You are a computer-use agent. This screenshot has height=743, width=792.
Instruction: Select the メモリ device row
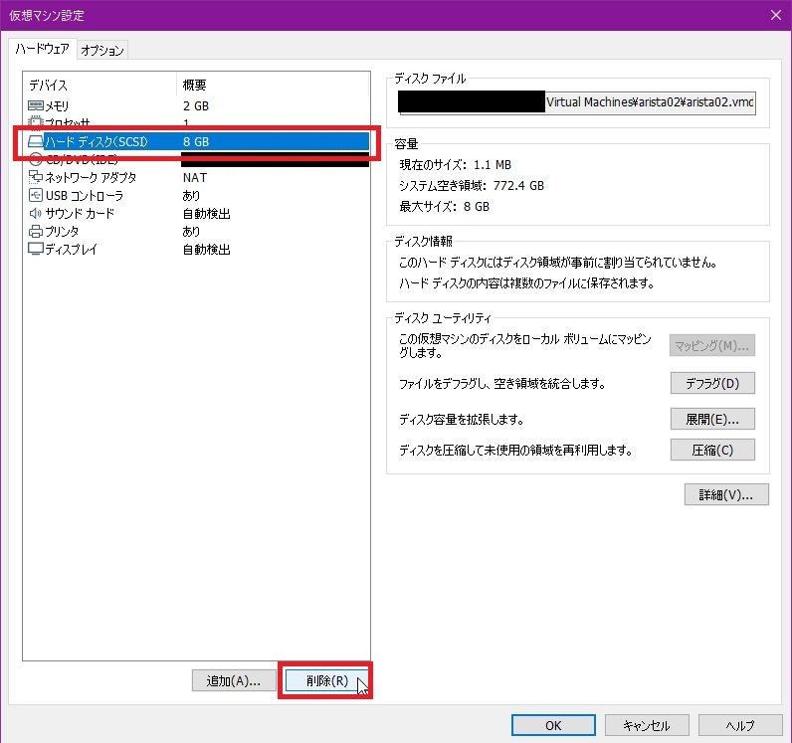coord(196,105)
